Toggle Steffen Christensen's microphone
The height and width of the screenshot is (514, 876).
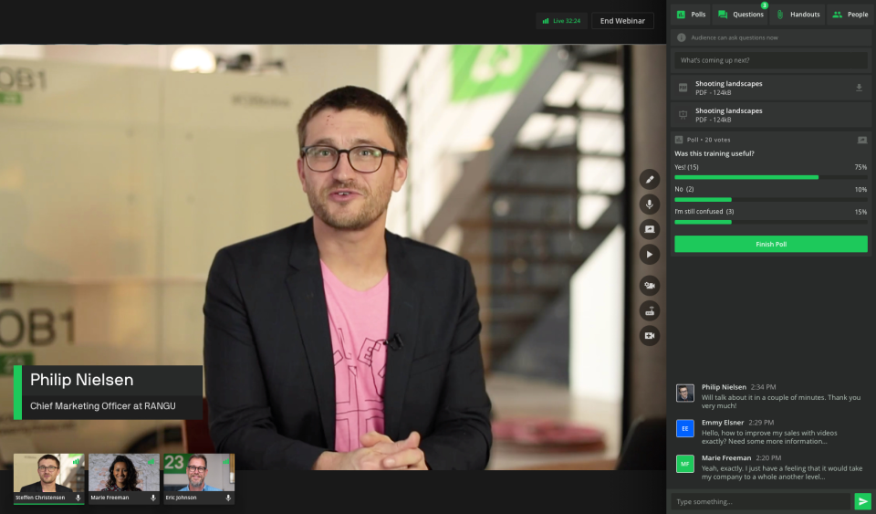[78, 498]
